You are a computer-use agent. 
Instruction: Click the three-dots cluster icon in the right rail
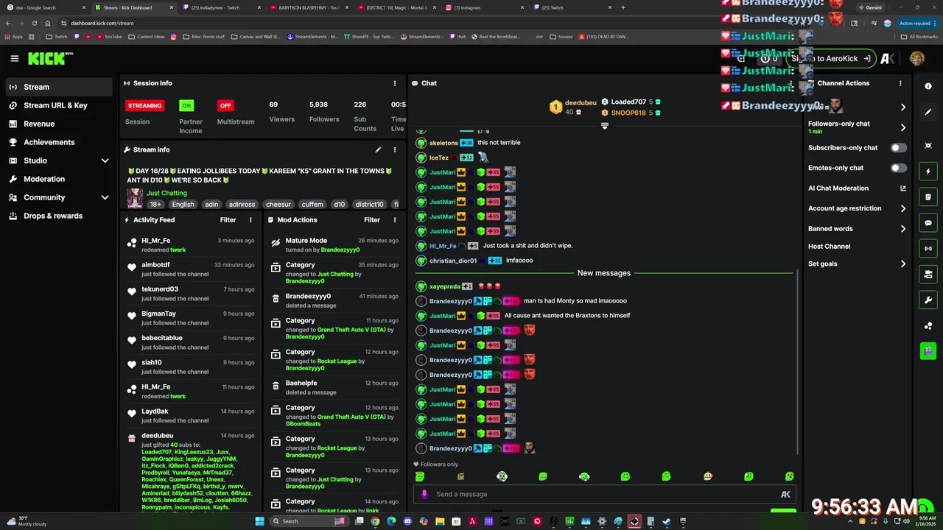coord(928,325)
